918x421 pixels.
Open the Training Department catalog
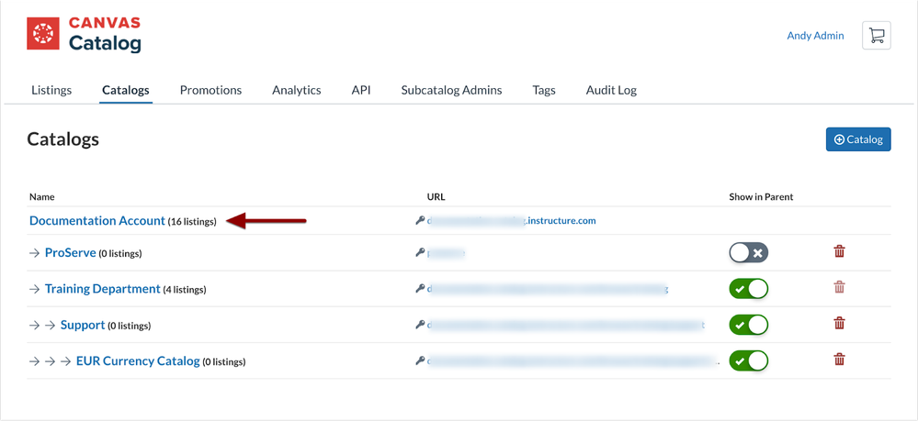pyautogui.click(x=102, y=288)
